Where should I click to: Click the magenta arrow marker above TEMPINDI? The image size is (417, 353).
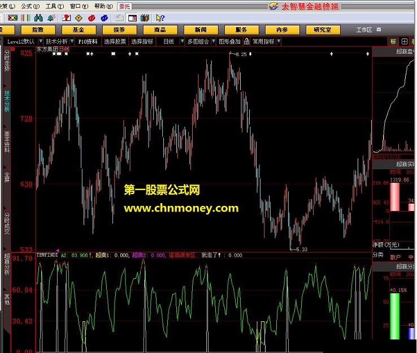pyautogui.click(x=58, y=251)
